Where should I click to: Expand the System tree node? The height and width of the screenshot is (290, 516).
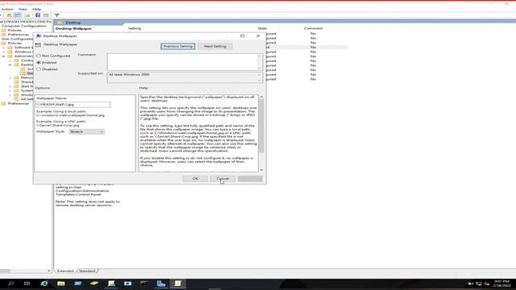(10, 90)
